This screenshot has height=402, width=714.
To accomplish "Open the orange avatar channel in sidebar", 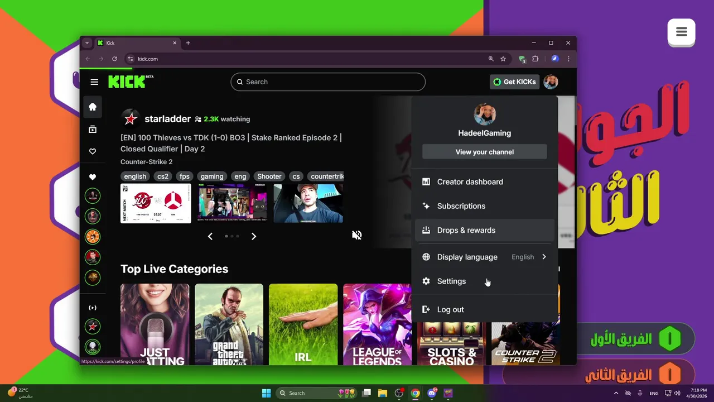I will (x=93, y=236).
